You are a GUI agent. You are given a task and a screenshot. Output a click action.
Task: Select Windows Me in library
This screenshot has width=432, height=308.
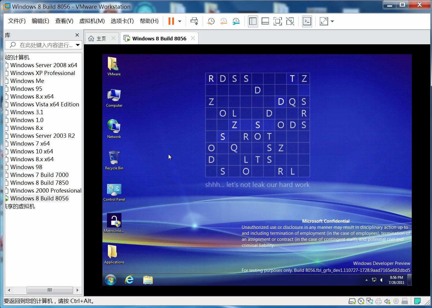[x=27, y=81]
